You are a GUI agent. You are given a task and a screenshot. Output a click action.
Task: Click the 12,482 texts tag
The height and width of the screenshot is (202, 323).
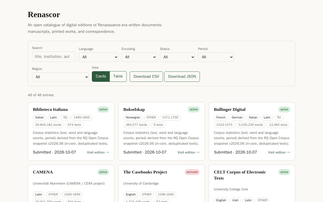(278, 125)
